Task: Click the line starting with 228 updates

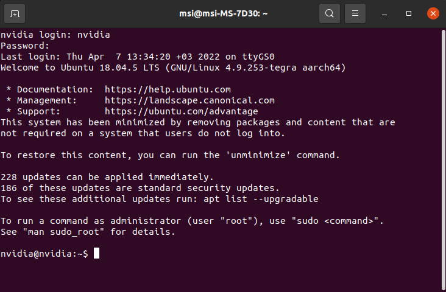Action: (x=107, y=177)
